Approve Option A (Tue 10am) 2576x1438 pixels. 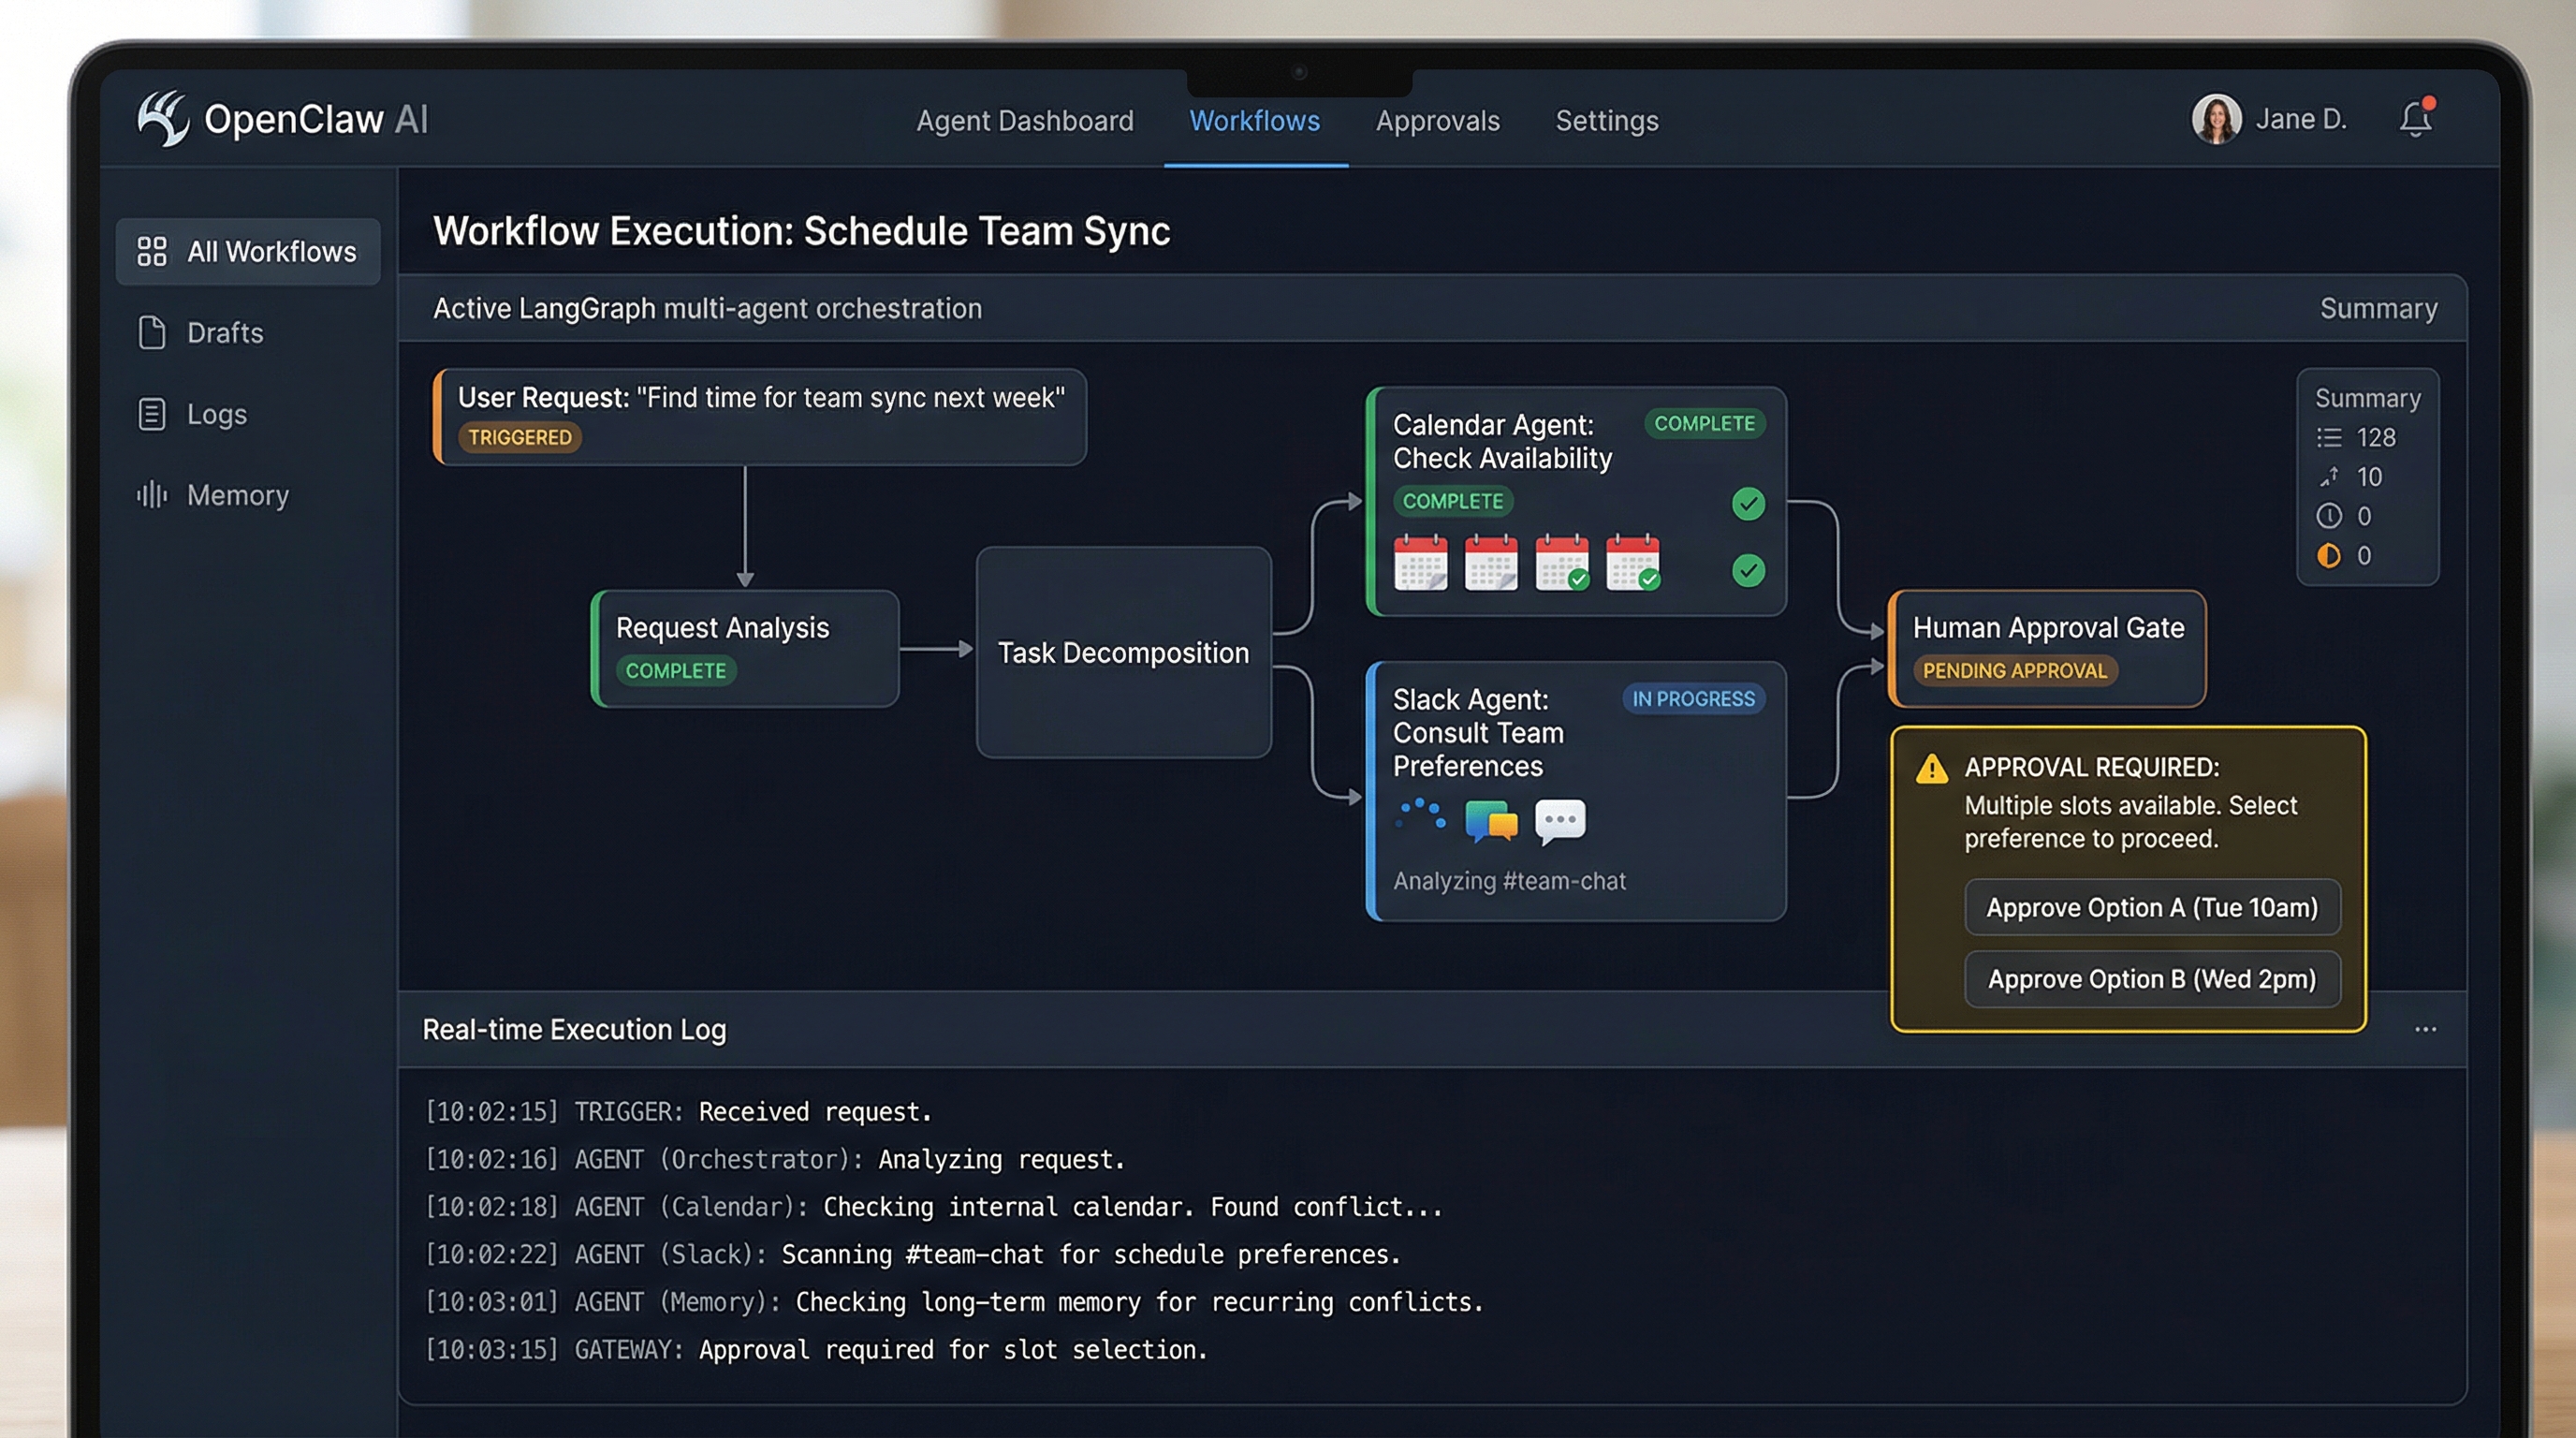click(2151, 907)
